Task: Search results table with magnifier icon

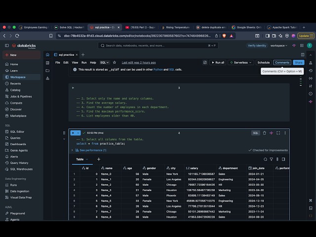Action: [266, 159]
